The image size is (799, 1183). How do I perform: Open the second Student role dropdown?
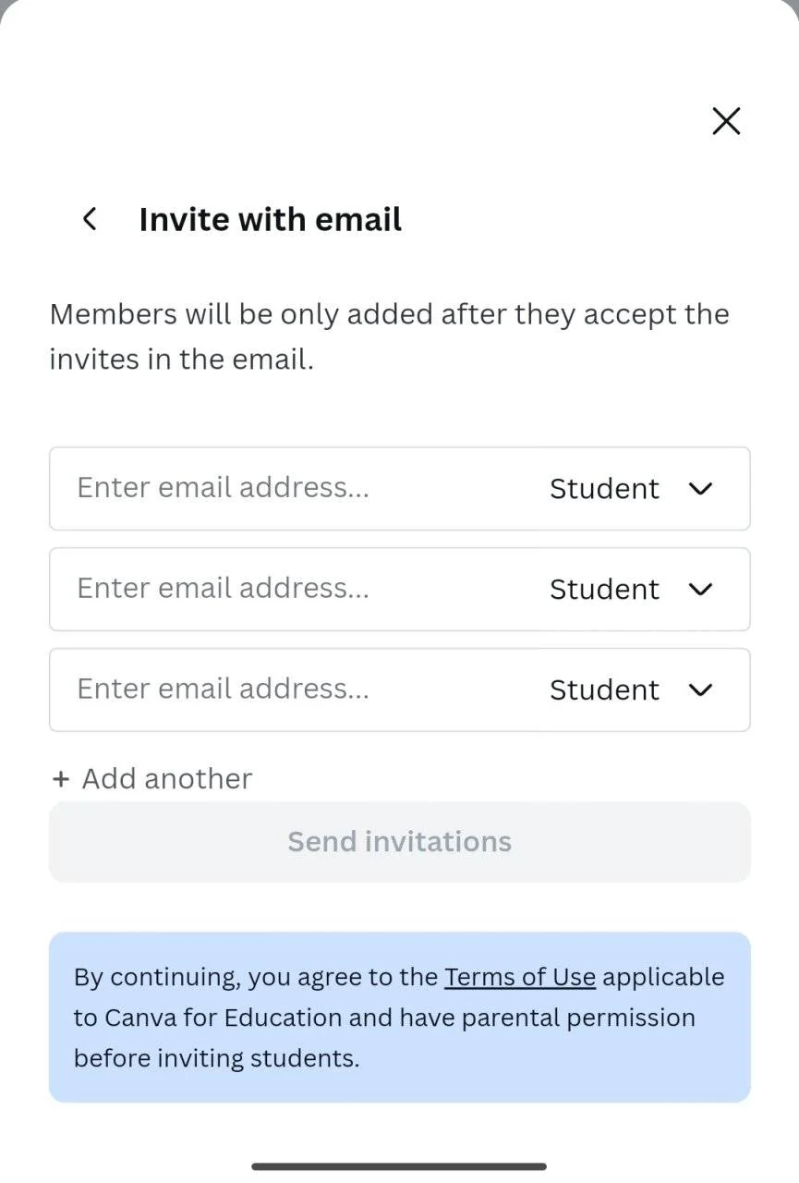coord(632,589)
